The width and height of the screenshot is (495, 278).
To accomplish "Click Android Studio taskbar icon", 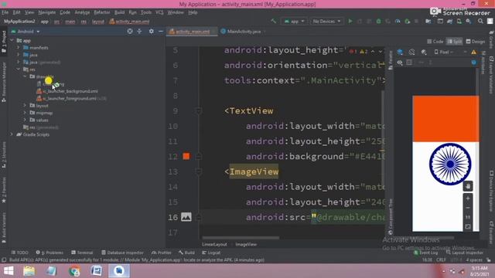I will click(119, 271).
